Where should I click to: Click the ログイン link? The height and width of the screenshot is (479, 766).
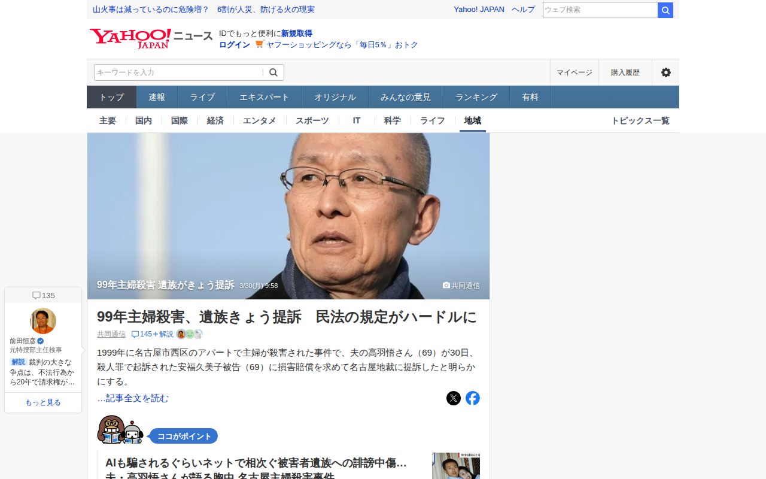pos(235,45)
